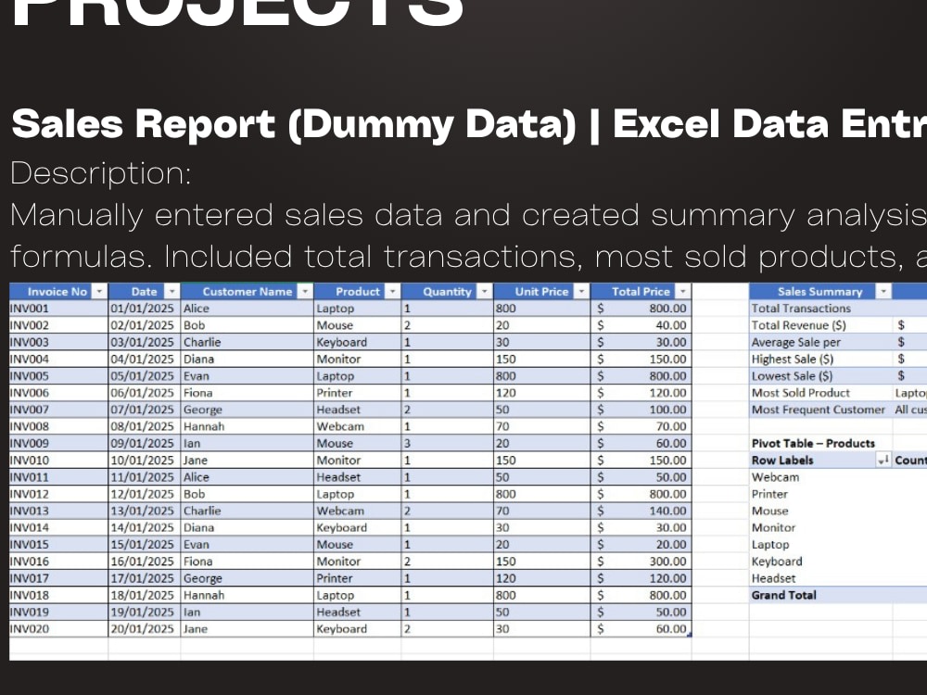Click the Sales Report (Dummy Data) title
This screenshot has width=927, height=695.
pos(294,125)
